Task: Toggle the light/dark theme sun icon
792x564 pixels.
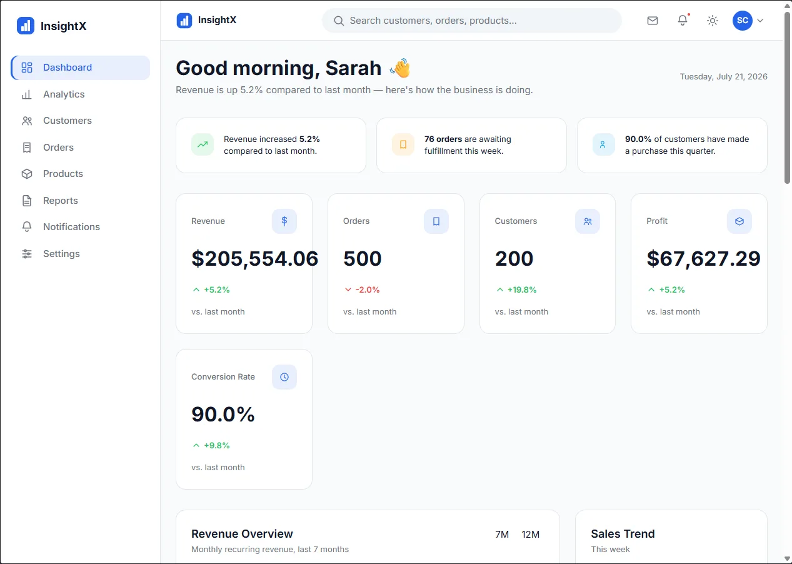Action: (x=713, y=21)
